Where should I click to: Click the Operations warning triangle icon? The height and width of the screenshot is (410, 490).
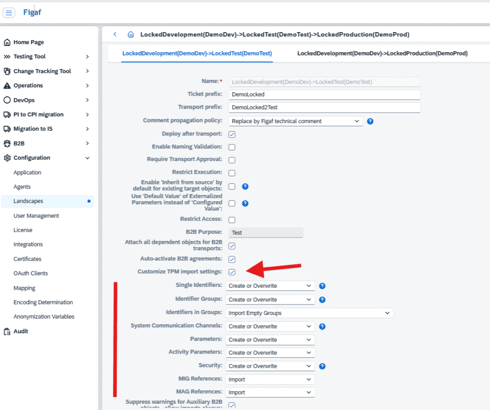pos(7,86)
